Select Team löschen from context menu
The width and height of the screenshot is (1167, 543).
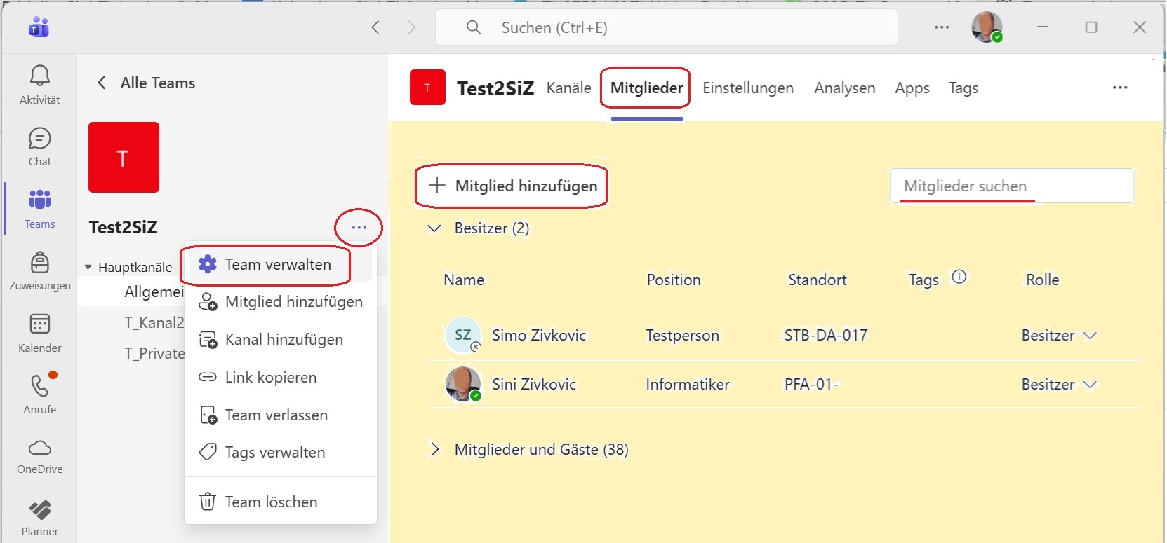(271, 502)
